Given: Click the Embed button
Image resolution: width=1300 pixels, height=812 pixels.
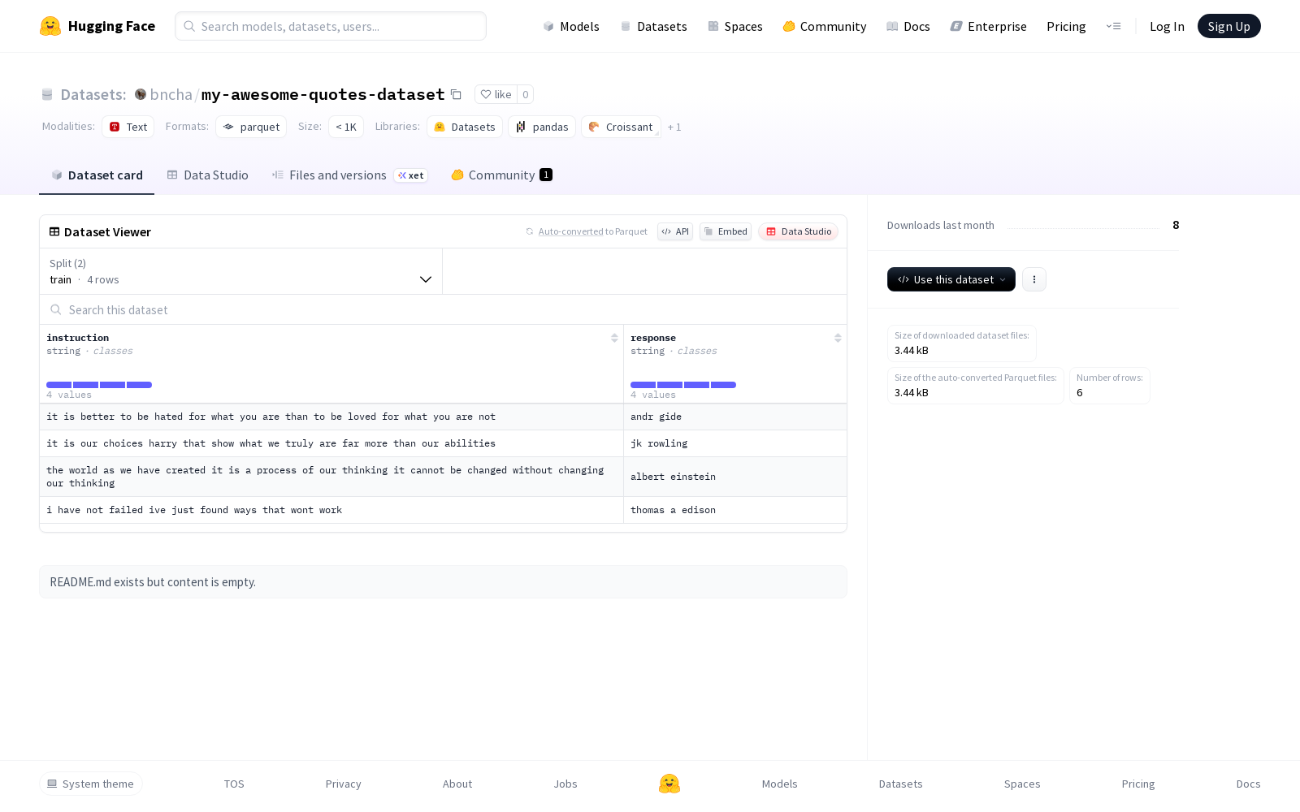Looking at the screenshot, I should [x=726, y=231].
